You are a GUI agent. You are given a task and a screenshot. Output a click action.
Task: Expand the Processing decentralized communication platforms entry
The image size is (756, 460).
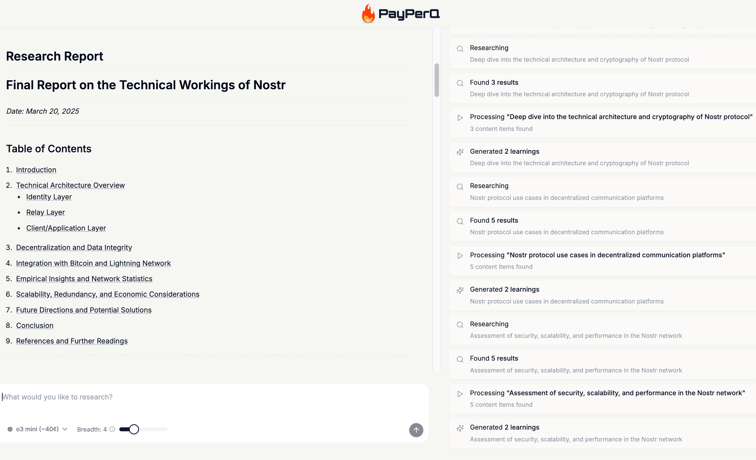tap(460, 256)
